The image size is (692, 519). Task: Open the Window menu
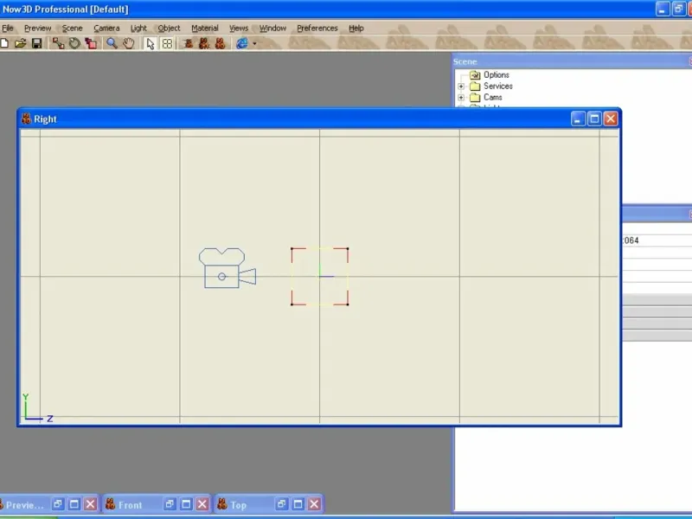tap(272, 29)
